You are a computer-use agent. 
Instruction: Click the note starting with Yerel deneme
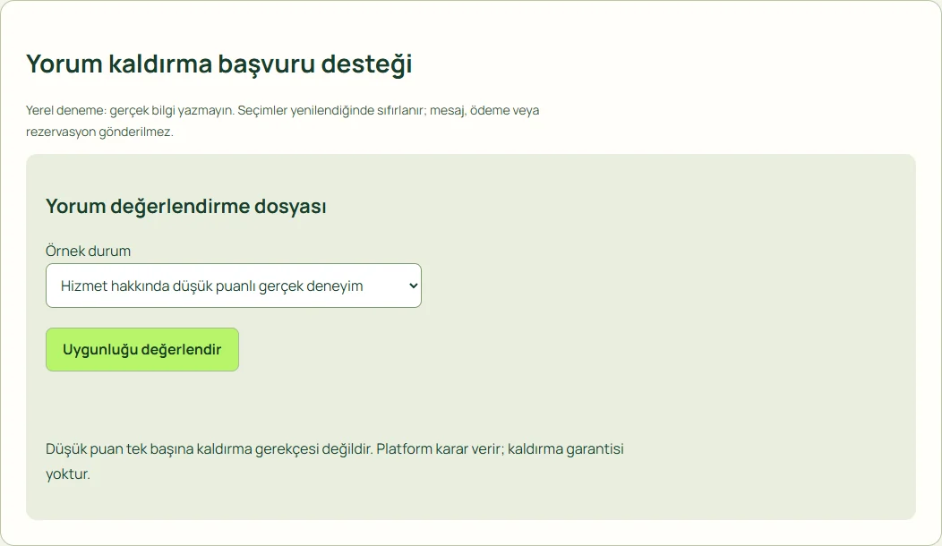point(282,121)
